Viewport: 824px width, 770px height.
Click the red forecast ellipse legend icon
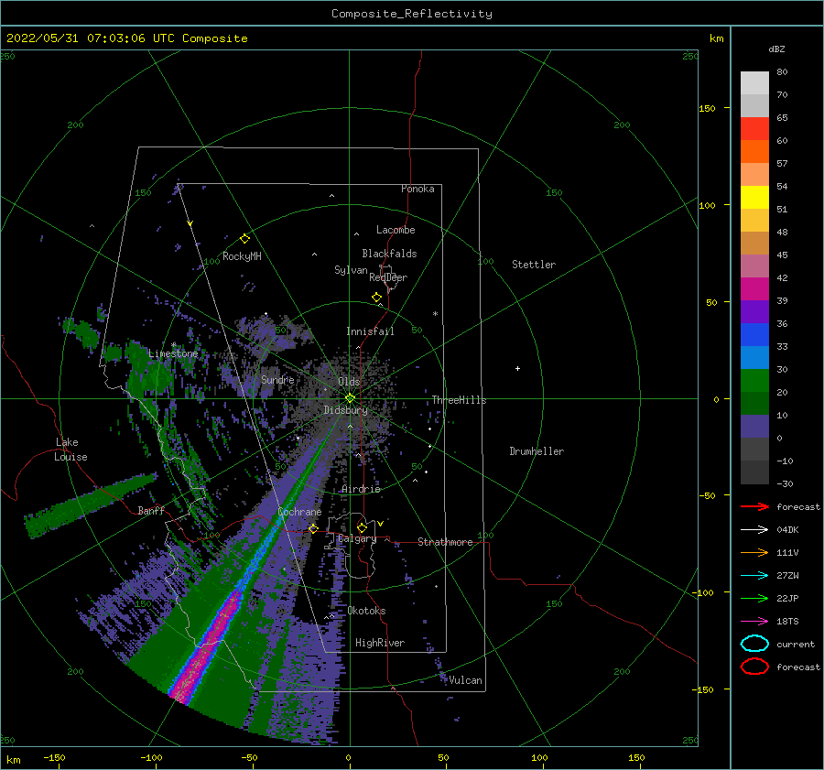(x=754, y=667)
